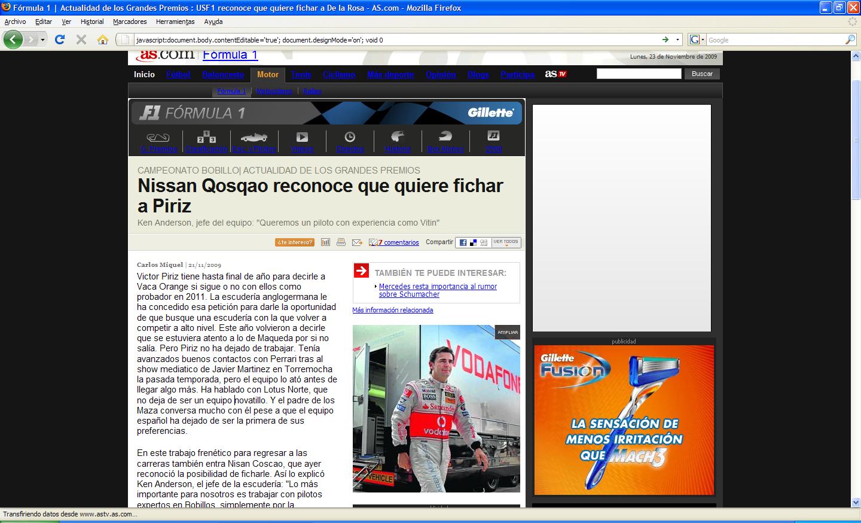The image size is (861, 523).
Task: Click the '¿te interesa?' button
Action: point(294,242)
